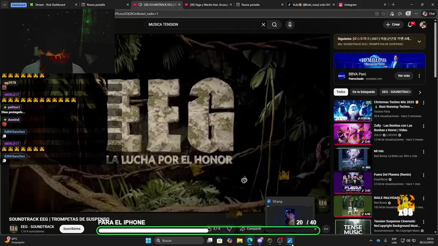The image size is (438, 246).
Task: Open the Mi mix playlist thumbnail
Action: tap(353, 159)
